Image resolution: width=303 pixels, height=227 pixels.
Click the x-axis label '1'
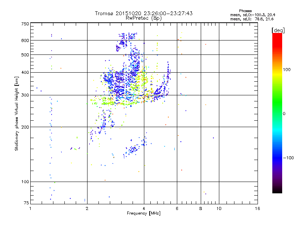[30, 208]
